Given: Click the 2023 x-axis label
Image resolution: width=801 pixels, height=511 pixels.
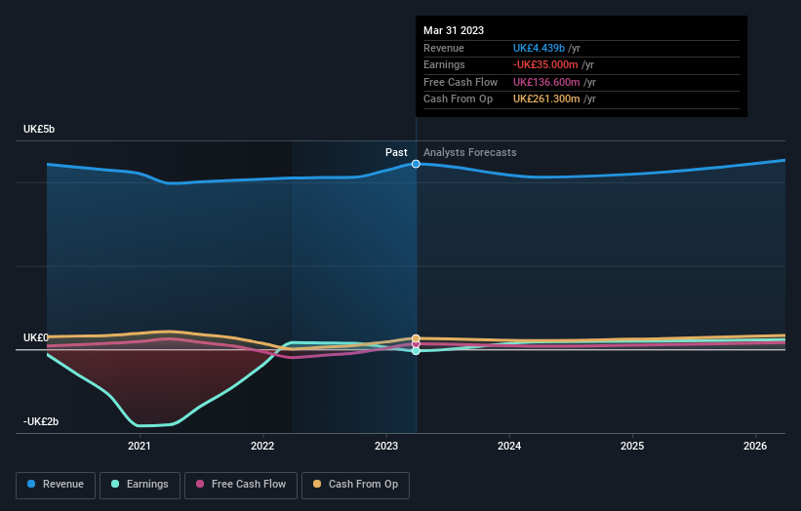Looking at the screenshot, I should (386, 446).
